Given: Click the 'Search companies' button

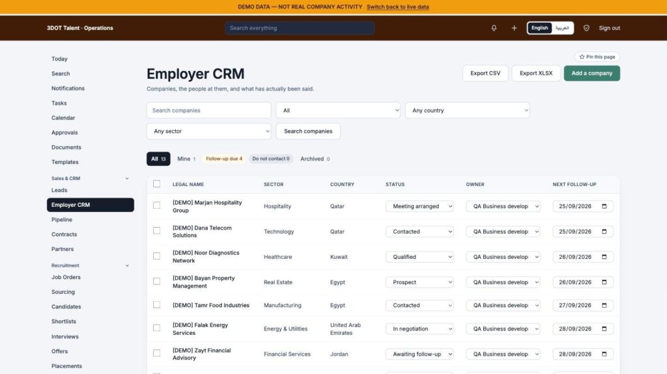Looking at the screenshot, I should click(x=308, y=131).
